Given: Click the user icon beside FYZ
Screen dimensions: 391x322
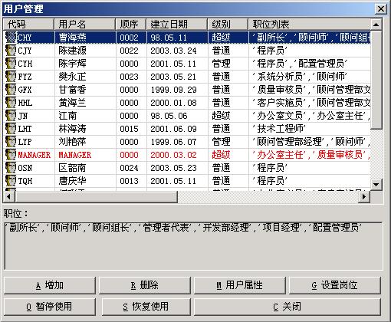Looking at the screenshot, I should click(x=11, y=77).
